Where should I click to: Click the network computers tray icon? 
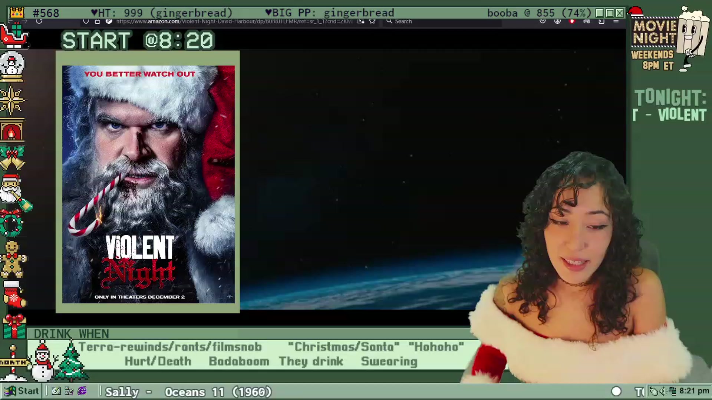coord(672,391)
